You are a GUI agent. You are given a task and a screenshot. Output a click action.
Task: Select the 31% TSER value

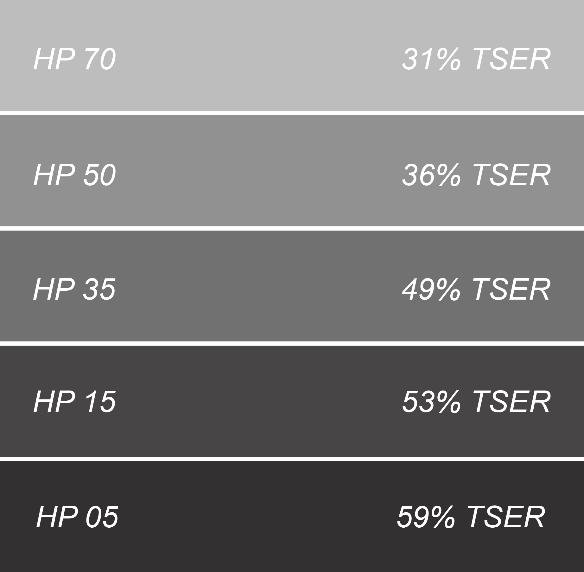point(476,59)
